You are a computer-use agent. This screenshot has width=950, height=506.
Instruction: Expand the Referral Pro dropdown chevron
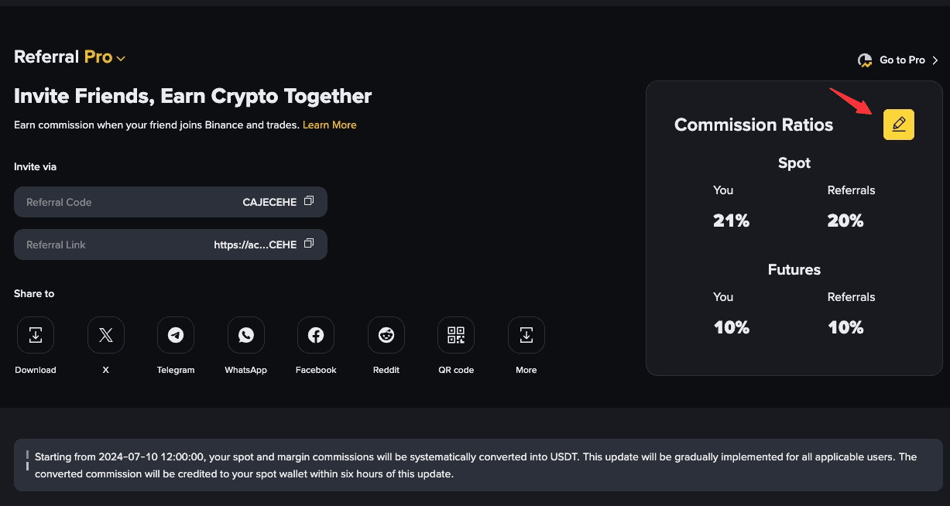point(121,58)
